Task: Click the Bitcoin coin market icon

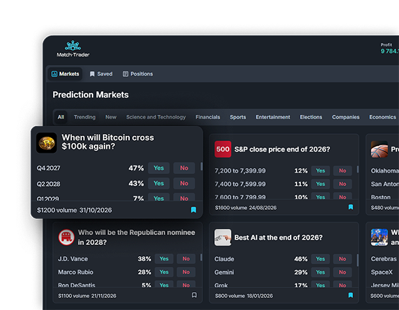Action: click(x=47, y=143)
